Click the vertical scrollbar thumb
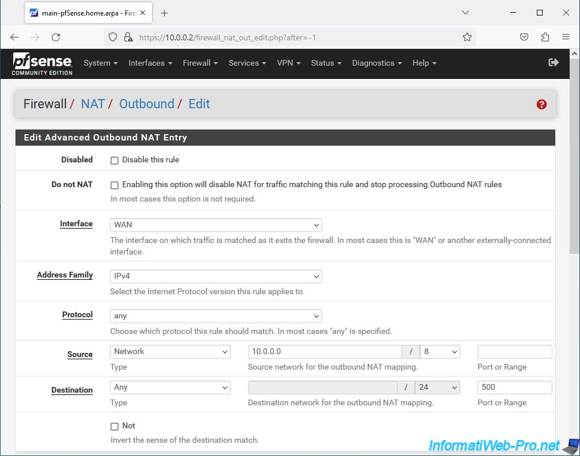 tap(574, 155)
